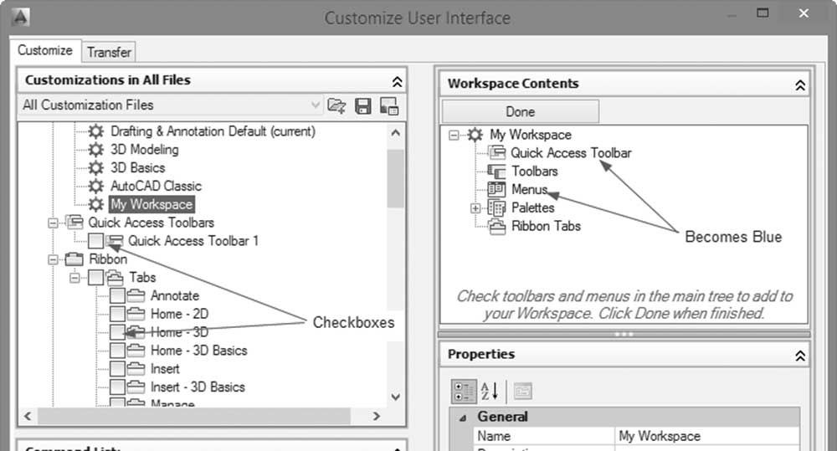Click the tree's vertical scrollbar up arrow
This screenshot has height=451, width=837.
tap(396, 132)
